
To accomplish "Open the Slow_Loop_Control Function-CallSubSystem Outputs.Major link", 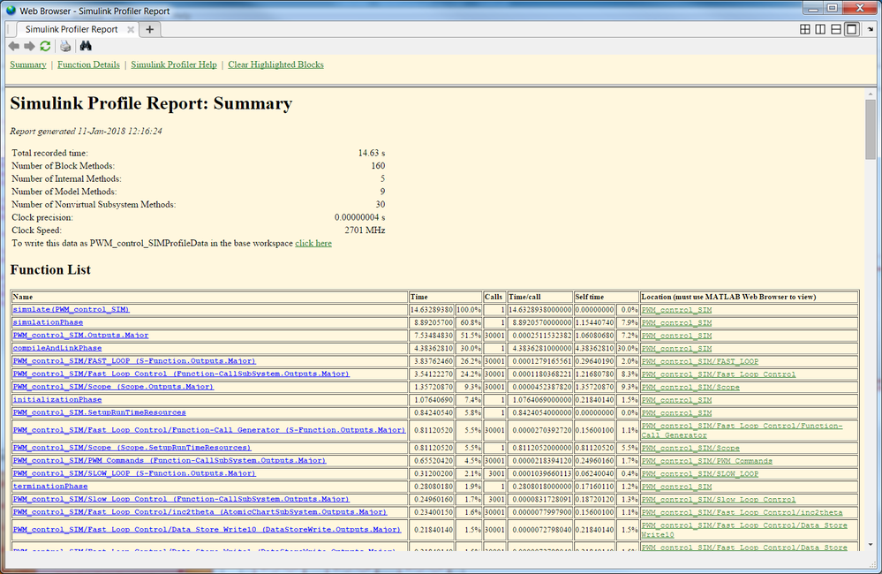I will 181,500.
